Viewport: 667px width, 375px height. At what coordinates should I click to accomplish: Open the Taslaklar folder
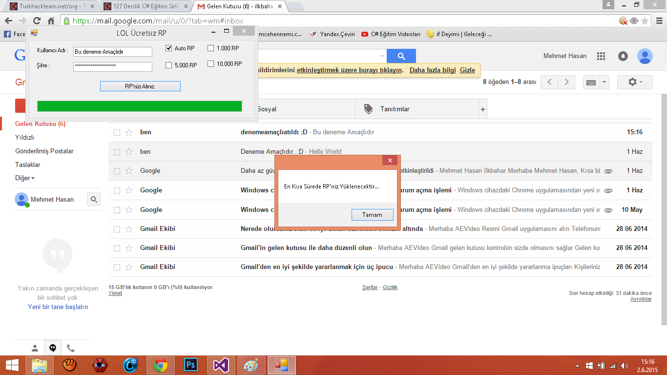28,165
